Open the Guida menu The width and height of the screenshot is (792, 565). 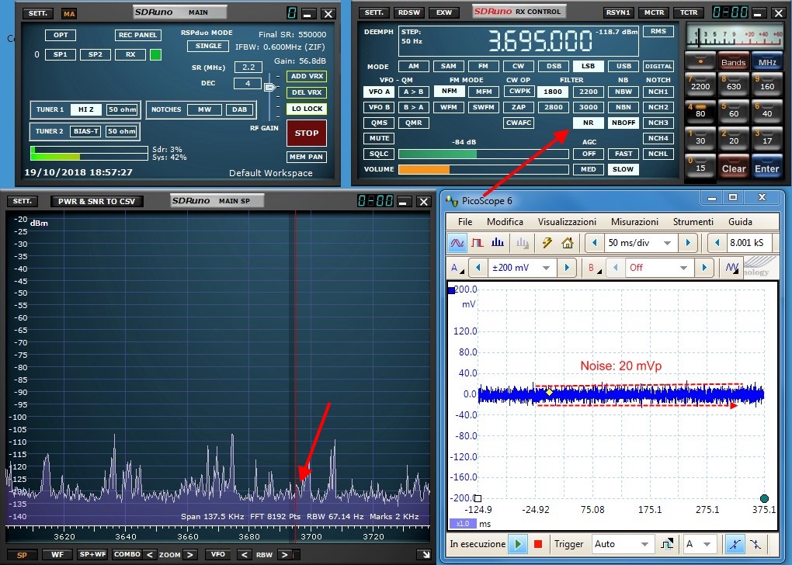click(740, 222)
